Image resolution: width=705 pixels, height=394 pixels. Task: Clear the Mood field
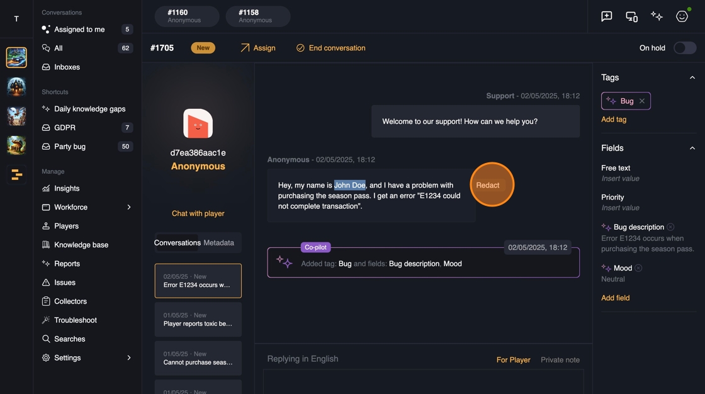[638, 268]
